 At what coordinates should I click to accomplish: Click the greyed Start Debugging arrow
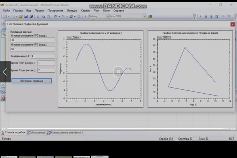pyautogui.click(x=85, y=17)
